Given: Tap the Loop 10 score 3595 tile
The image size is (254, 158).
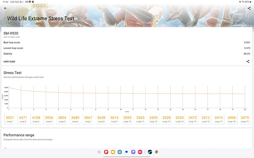Looking at the screenshot, I should pyautogui.click(x=127, y=119).
